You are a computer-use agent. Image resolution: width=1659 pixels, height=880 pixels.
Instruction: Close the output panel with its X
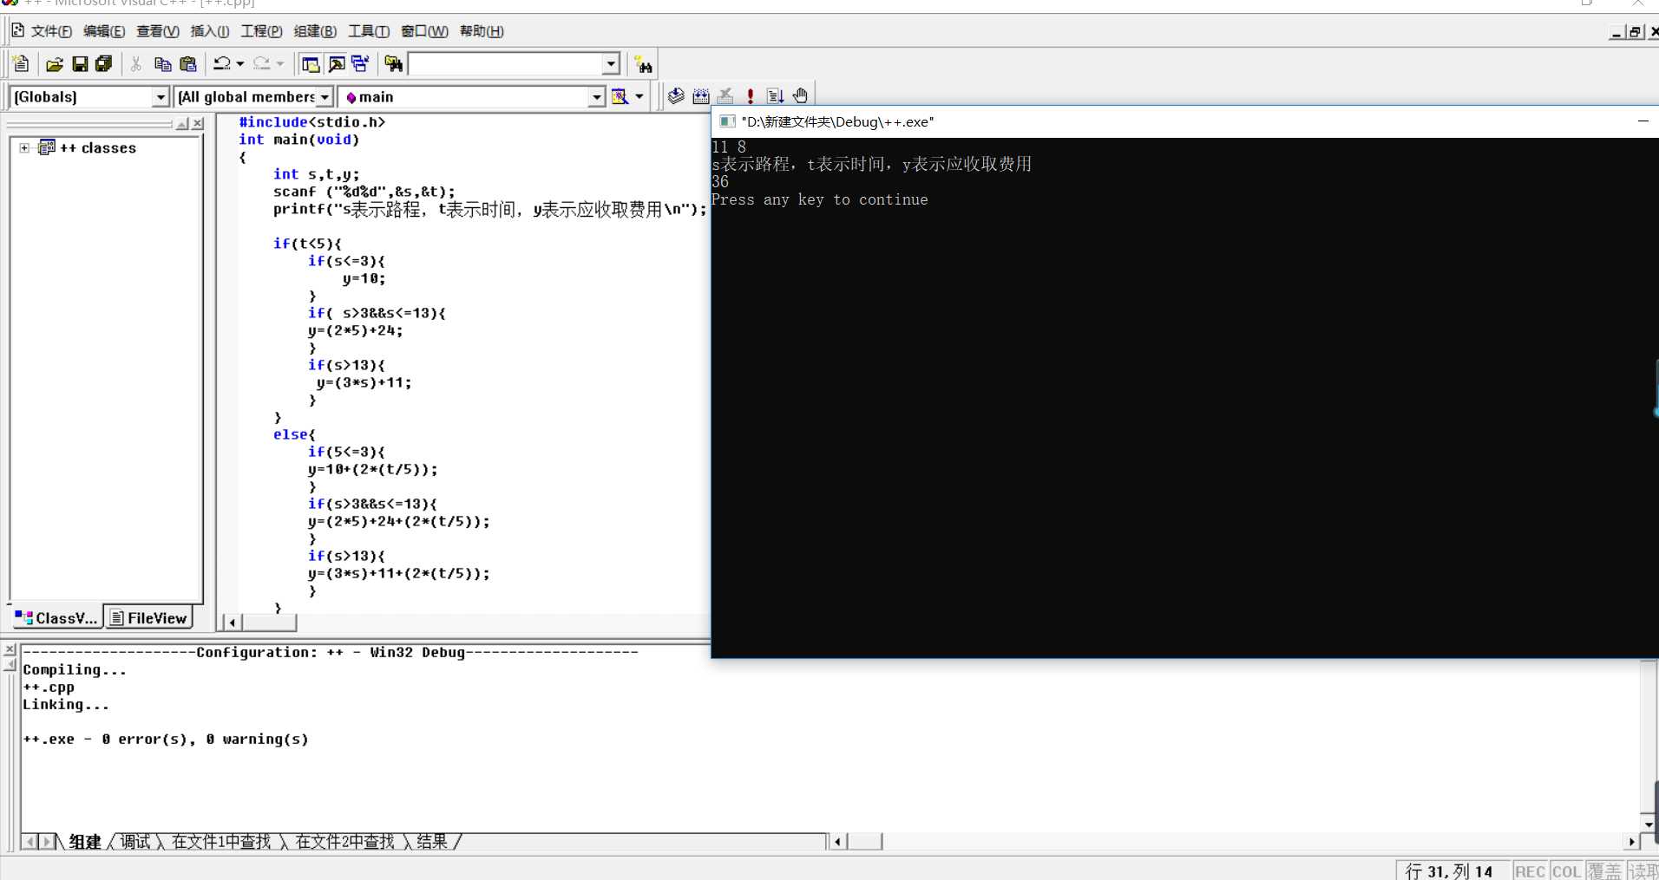[10, 649]
